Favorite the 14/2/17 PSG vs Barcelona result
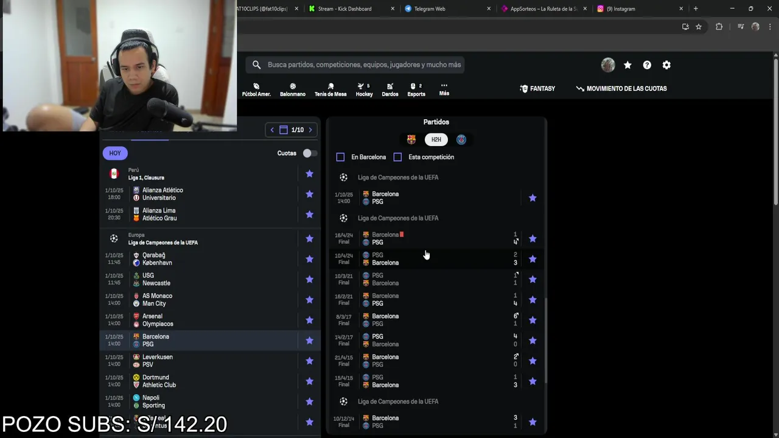This screenshot has width=779, height=438. click(x=533, y=341)
